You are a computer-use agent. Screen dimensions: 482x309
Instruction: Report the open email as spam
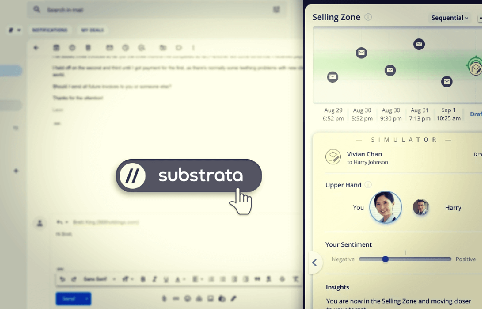point(72,48)
